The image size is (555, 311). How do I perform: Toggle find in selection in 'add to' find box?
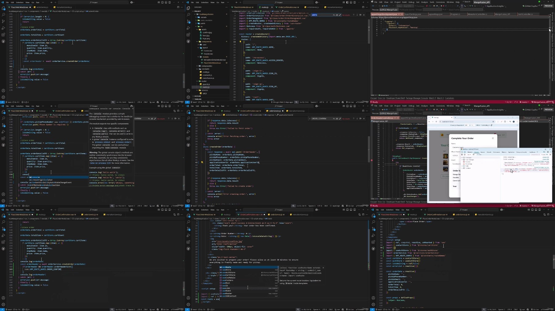(360, 15)
